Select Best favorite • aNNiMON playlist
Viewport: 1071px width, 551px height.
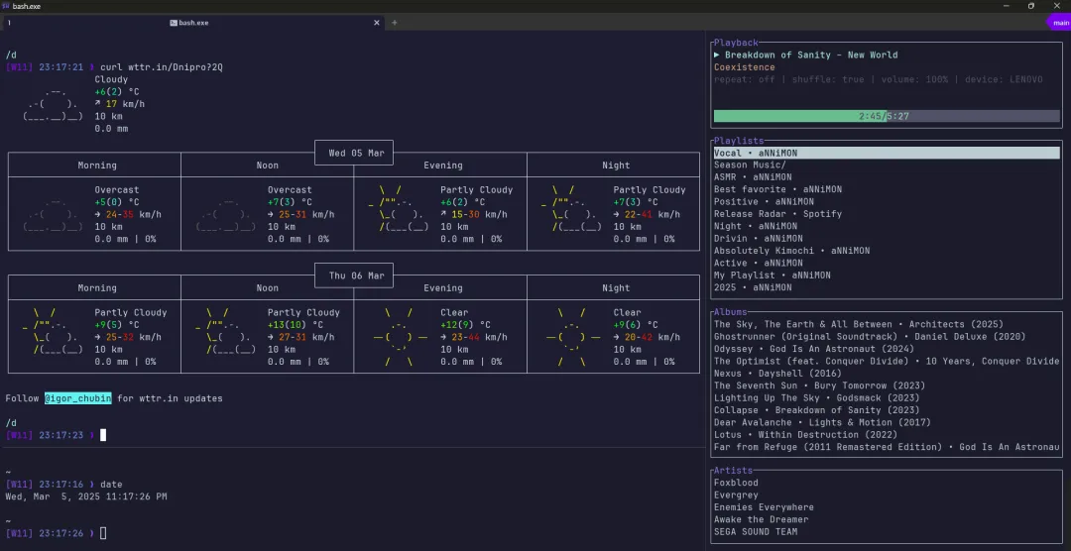coord(777,189)
